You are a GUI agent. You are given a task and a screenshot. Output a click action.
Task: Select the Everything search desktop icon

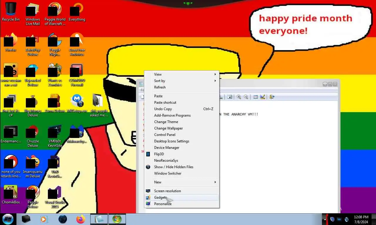tap(77, 12)
